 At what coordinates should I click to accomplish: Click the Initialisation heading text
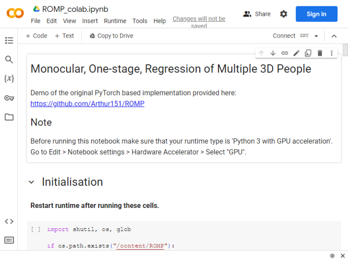coord(72,182)
